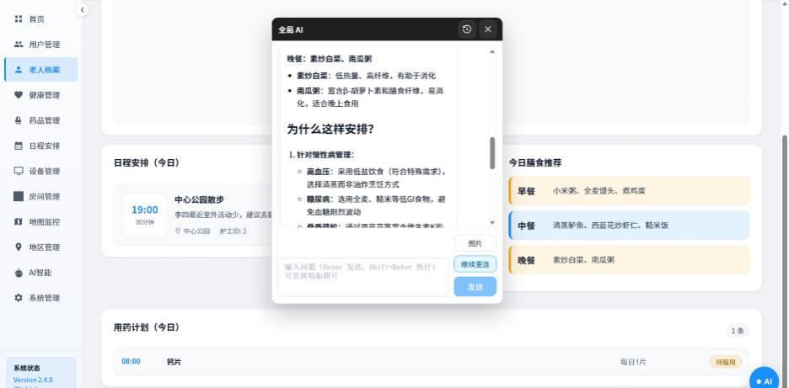
Task: Click the AI dialog scrollbar thumb
Action: point(492,153)
